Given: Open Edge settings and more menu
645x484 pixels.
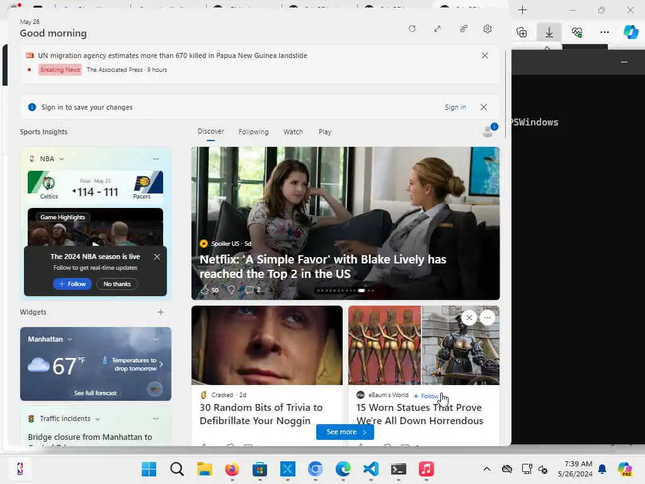Looking at the screenshot, I should pos(604,32).
